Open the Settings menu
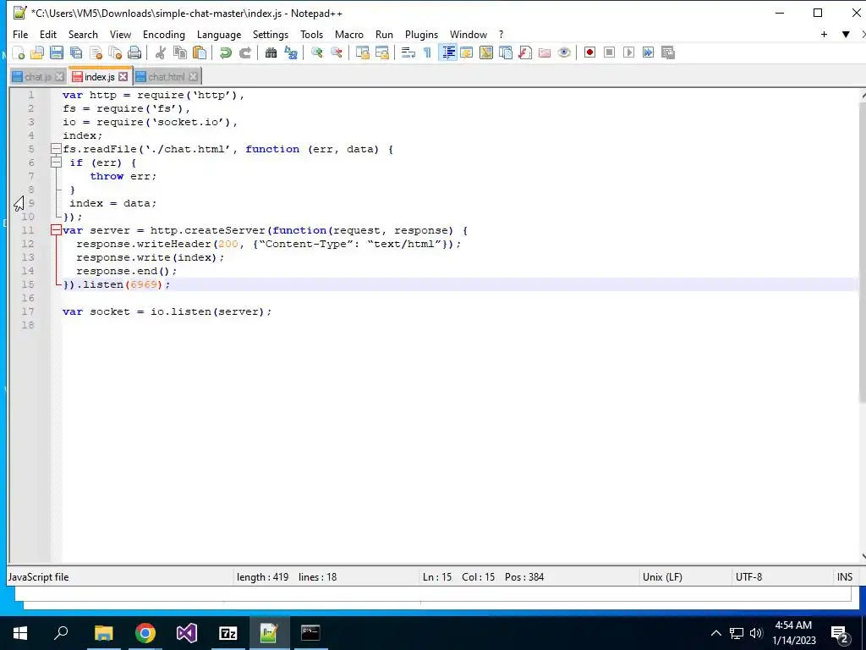Screen dimensions: 866x650 (x=271, y=34)
